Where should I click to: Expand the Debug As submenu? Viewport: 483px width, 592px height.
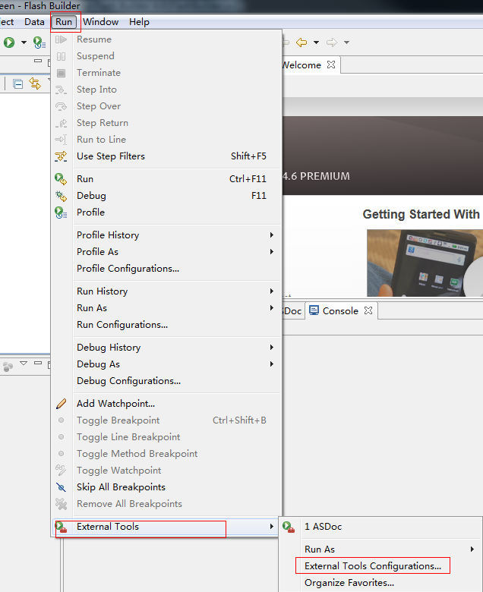click(x=166, y=364)
